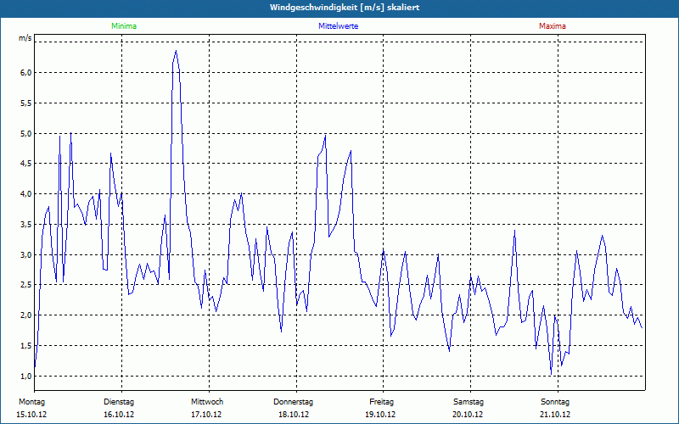Click the highest wind peak above 6,0

(176, 51)
